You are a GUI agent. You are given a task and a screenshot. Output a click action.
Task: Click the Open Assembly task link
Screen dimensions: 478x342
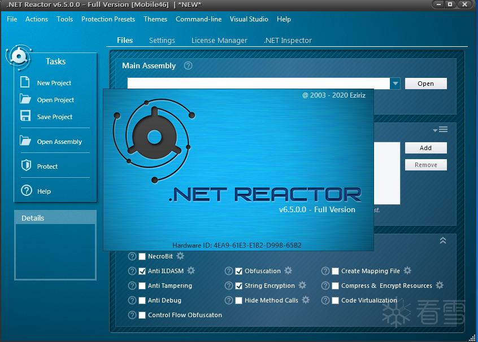[59, 142]
